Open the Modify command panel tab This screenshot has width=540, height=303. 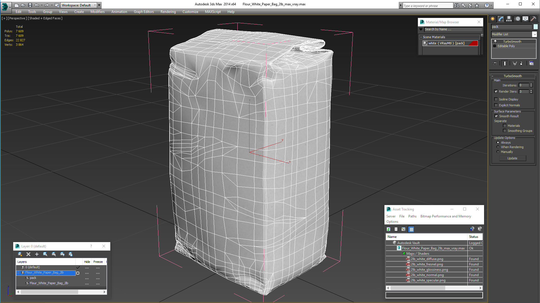click(x=501, y=19)
